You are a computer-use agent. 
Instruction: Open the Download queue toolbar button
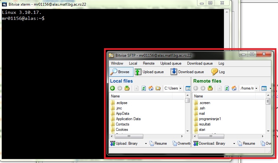click(187, 72)
